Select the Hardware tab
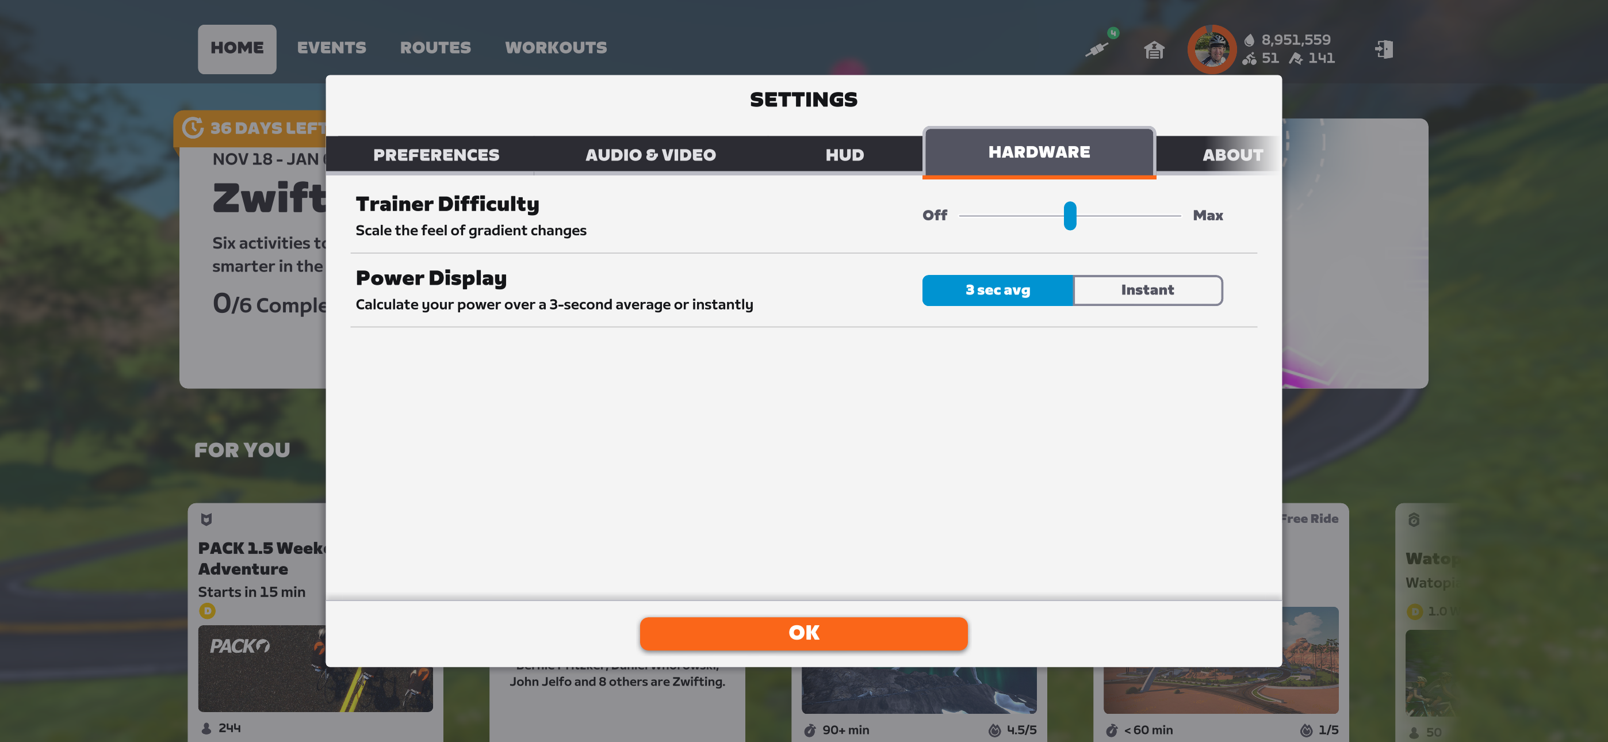This screenshot has height=742, width=1608. (1039, 152)
